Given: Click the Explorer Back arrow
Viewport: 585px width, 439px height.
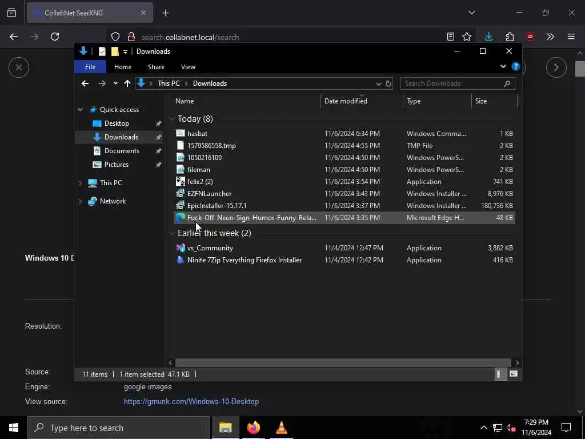Looking at the screenshot, I should click(x=85, y=83).
